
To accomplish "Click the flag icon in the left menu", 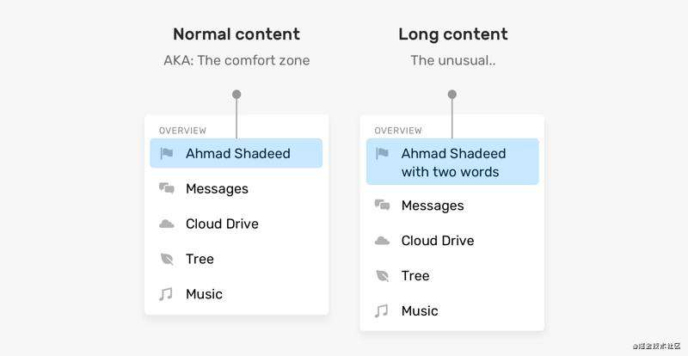I will tap(166, 153).
